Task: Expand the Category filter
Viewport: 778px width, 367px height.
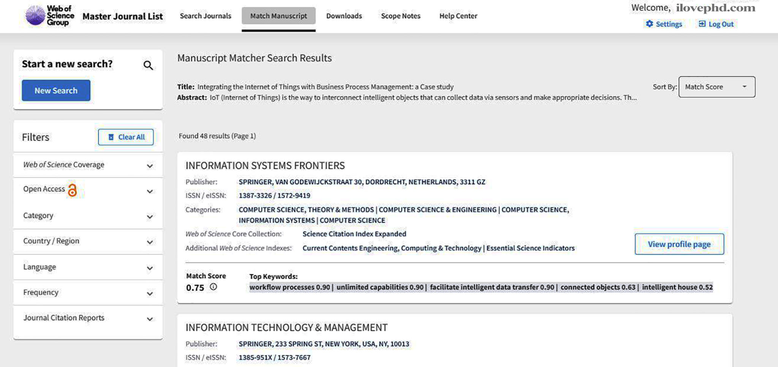Action: [x=88, y=216]
